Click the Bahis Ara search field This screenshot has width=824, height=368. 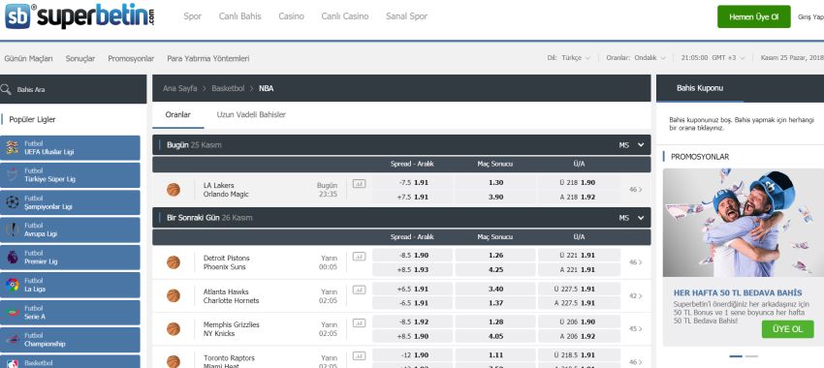74,89
